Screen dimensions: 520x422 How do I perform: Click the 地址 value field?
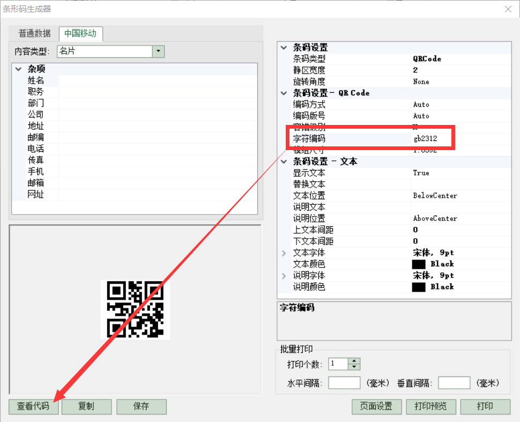point(158,126)
